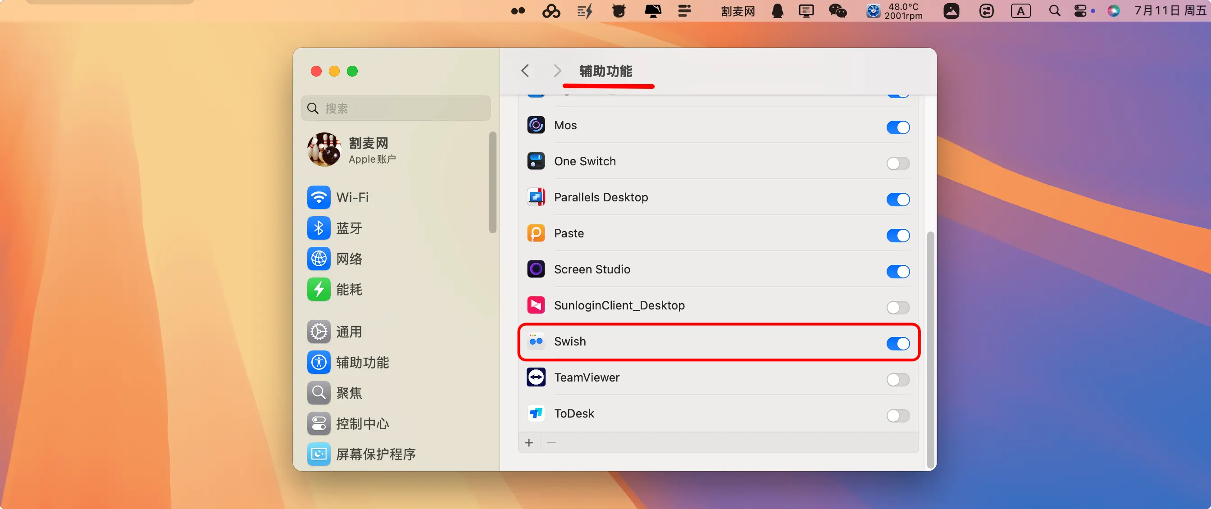
Task: Click the plus button to add app
Action: tap(529, 442)
